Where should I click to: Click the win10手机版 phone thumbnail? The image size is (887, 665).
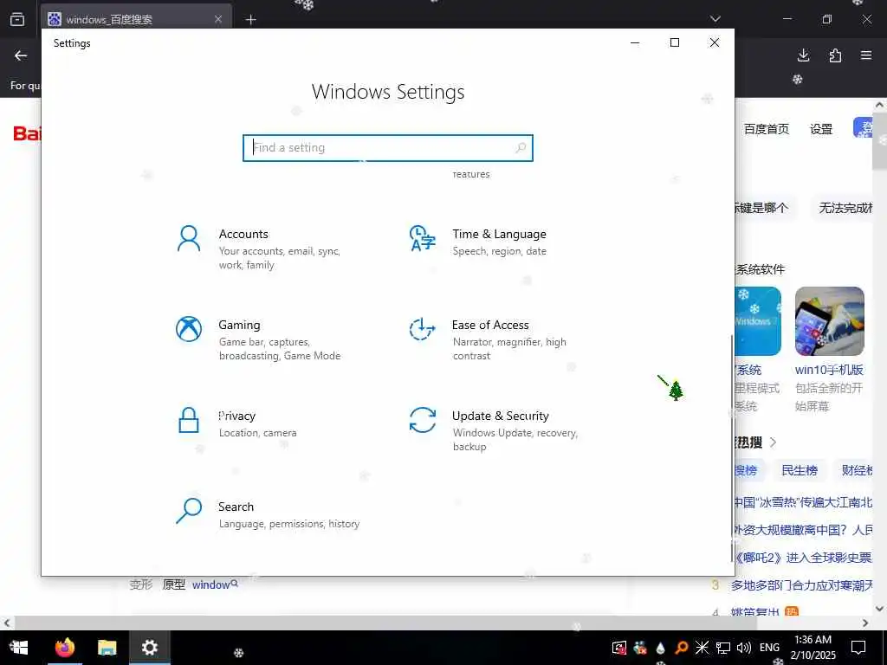(829, 321)
